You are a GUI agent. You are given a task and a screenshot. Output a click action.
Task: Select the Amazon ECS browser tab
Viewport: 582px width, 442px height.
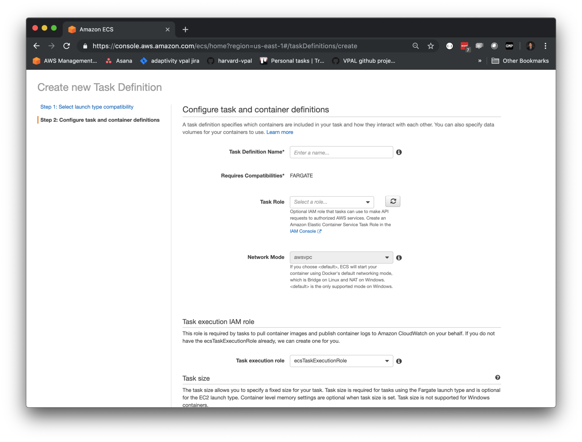(x=118, y=29)
